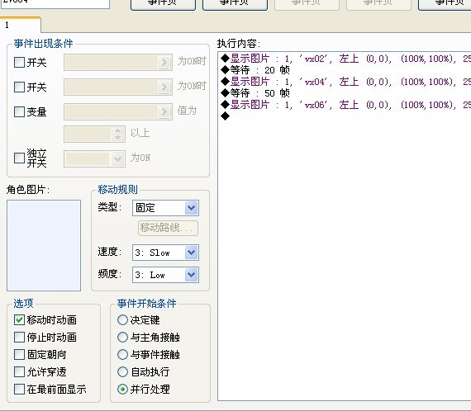Screen dimensions: 471x411
Task: Enable the 允许穿透 option
Action: tap(19, 372)
